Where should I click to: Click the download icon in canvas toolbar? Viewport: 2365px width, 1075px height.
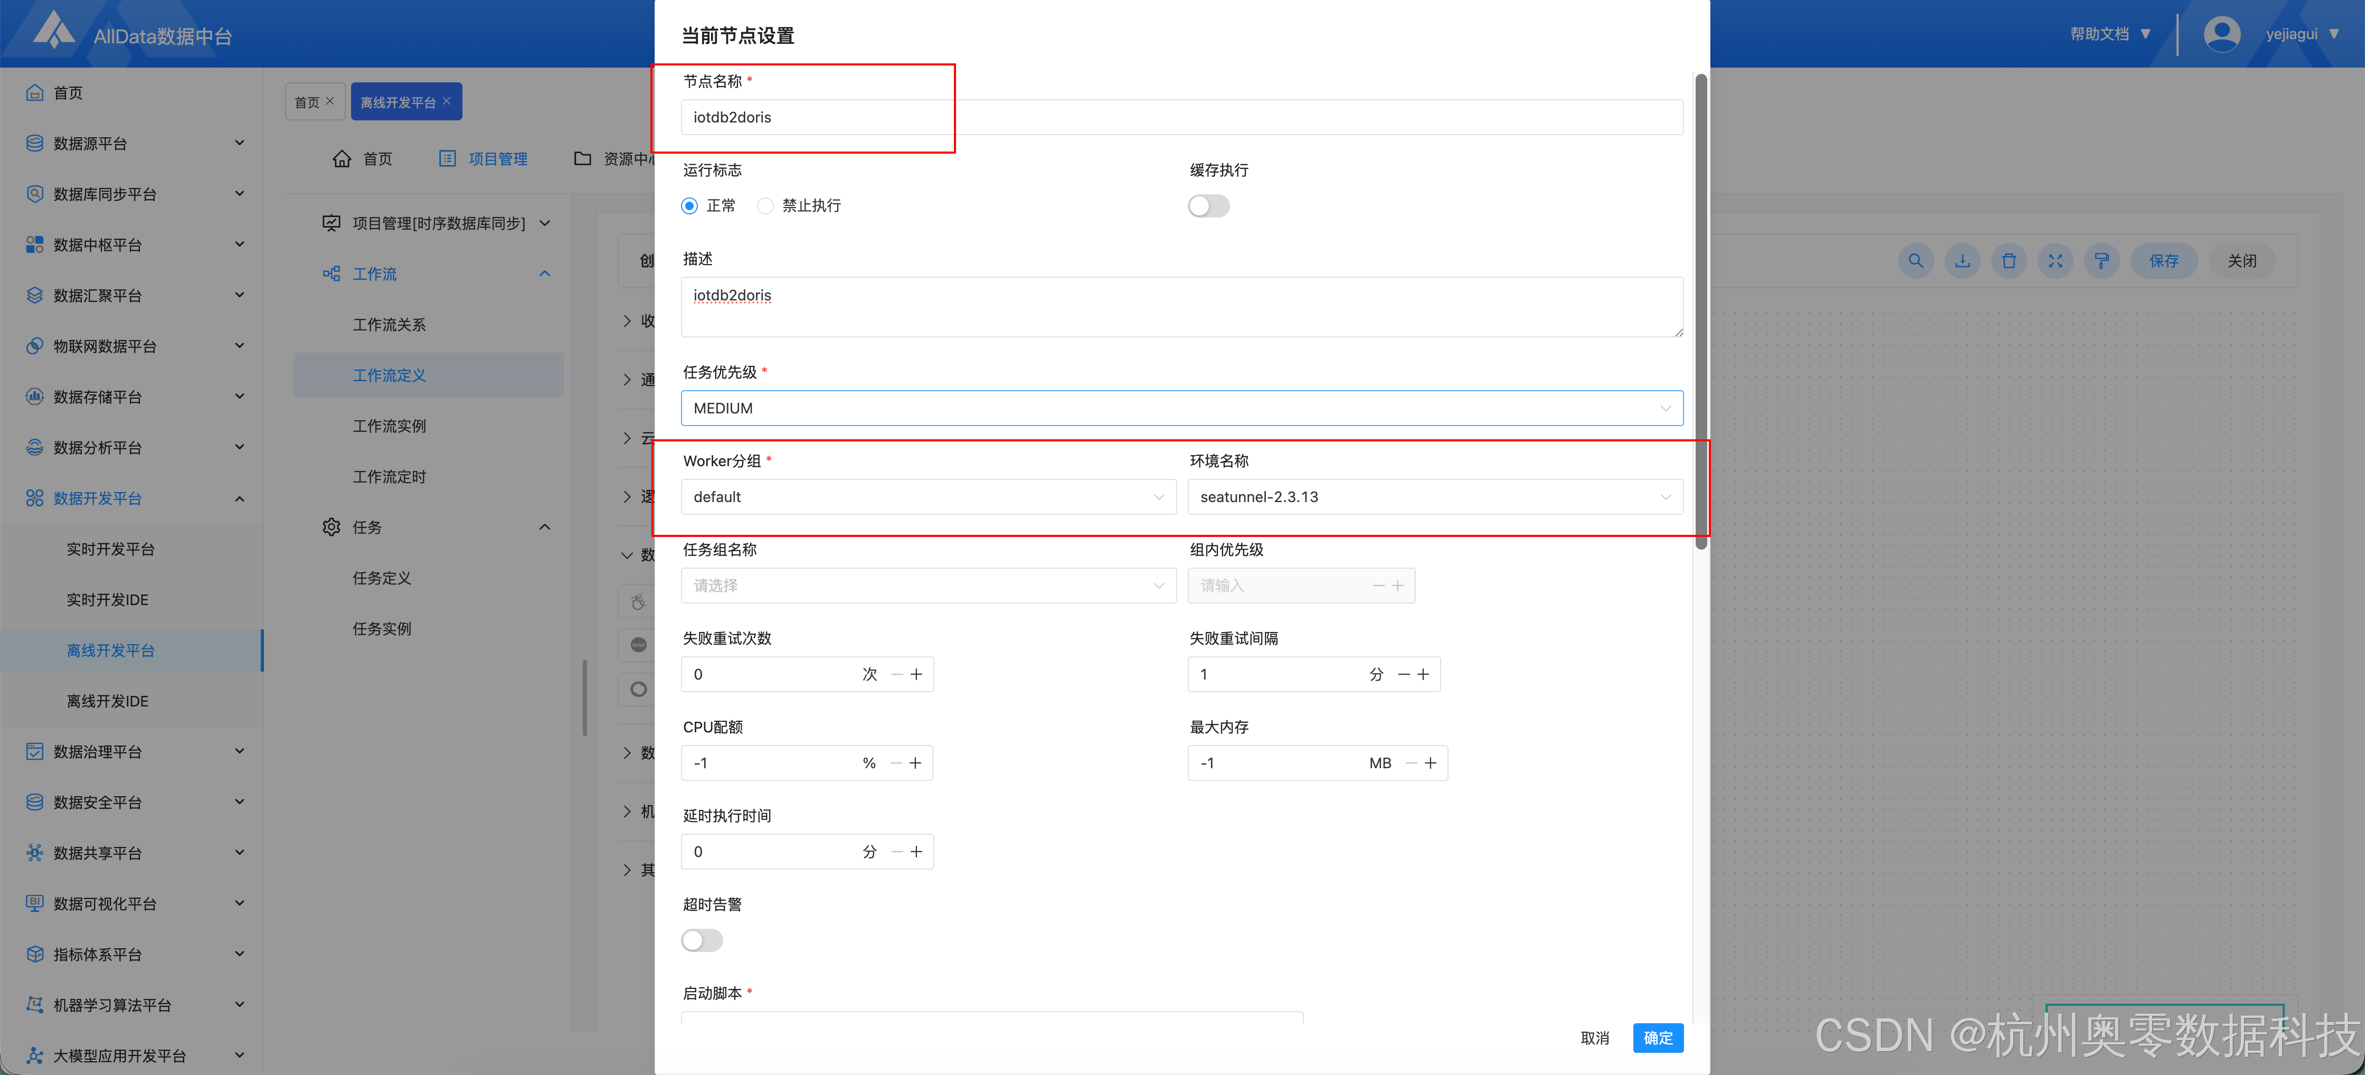[1962, 261]
